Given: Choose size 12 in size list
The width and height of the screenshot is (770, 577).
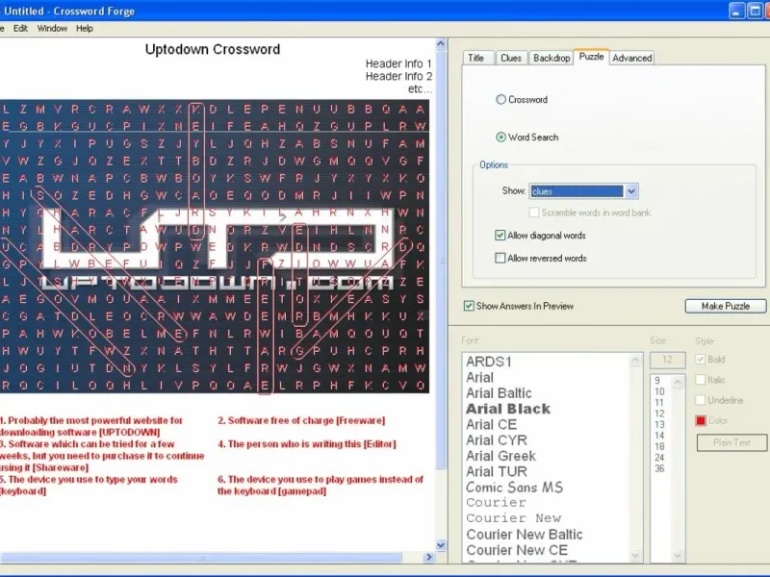Looking at the screenshot, I should pyautogui.click(x=659, y=414).
